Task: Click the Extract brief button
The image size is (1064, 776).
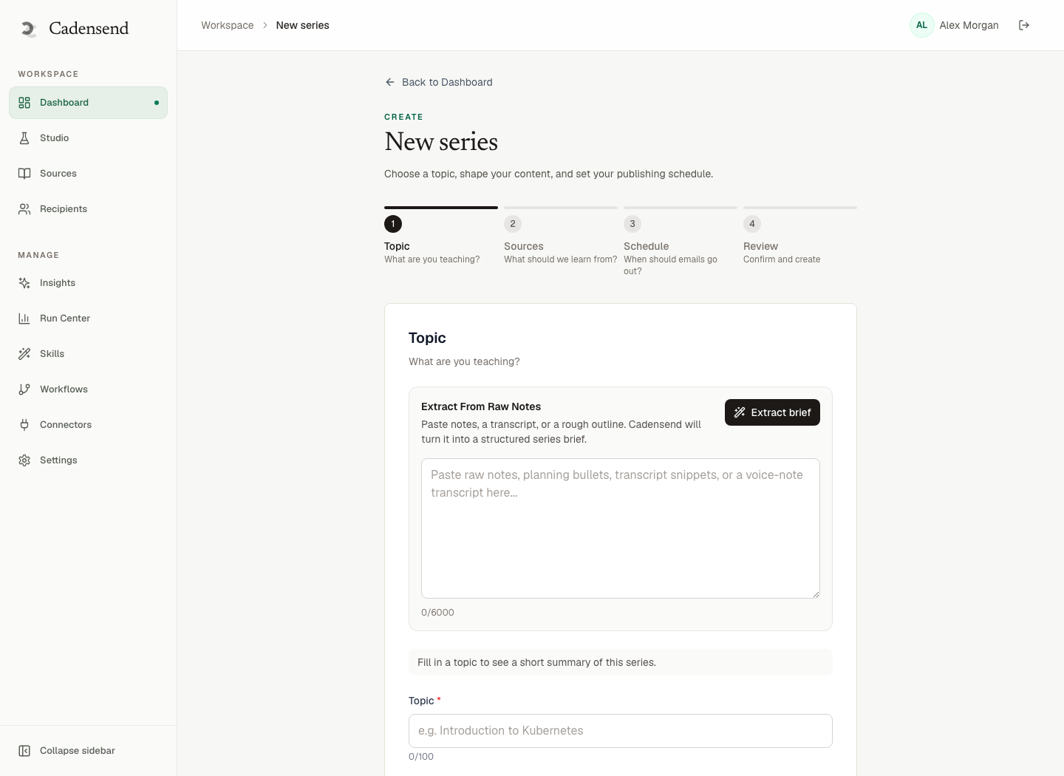Action: [772, 412]
